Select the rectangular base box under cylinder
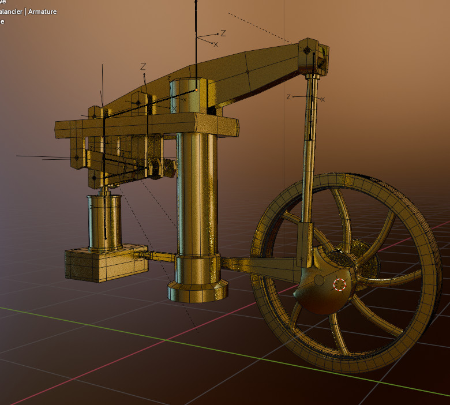This screenshot has width=450, height=405. click(x=106, y=263)
